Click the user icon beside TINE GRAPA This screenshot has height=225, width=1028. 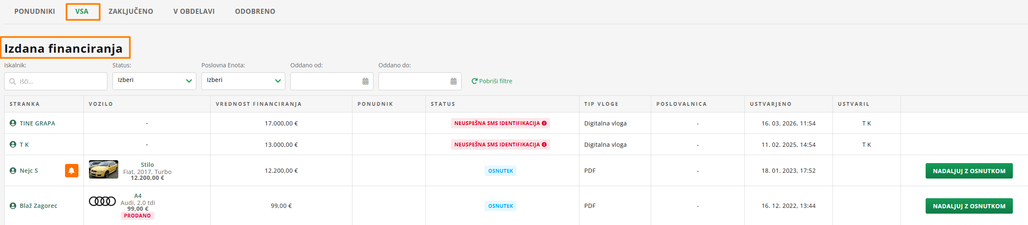click(x=13, y=123)
